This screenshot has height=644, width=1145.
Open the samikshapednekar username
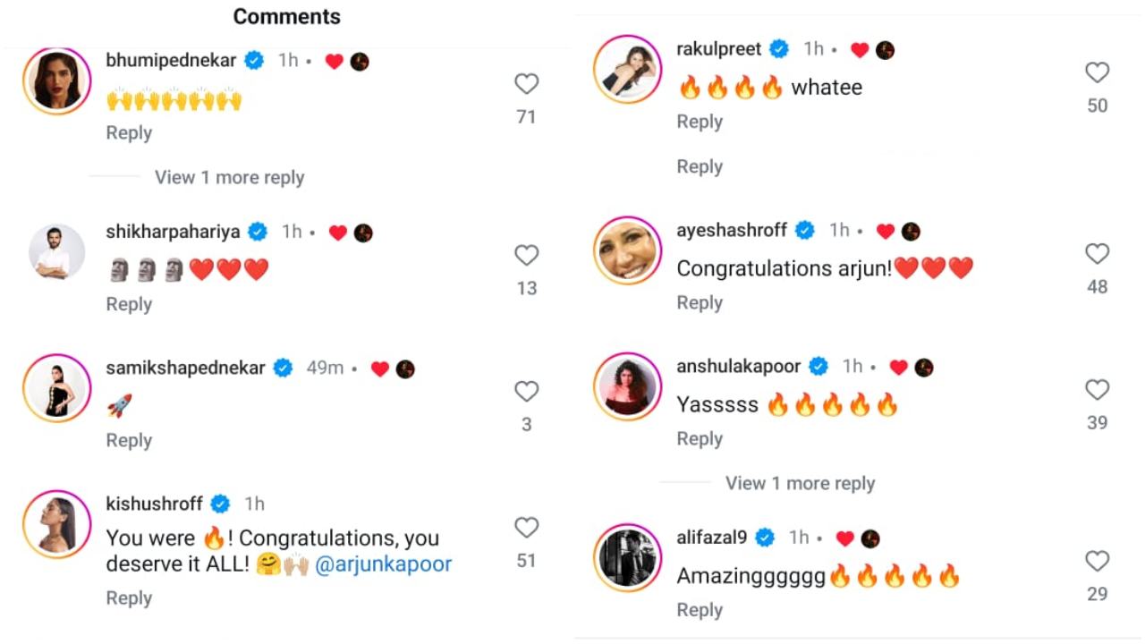click(x=185, y=368)
